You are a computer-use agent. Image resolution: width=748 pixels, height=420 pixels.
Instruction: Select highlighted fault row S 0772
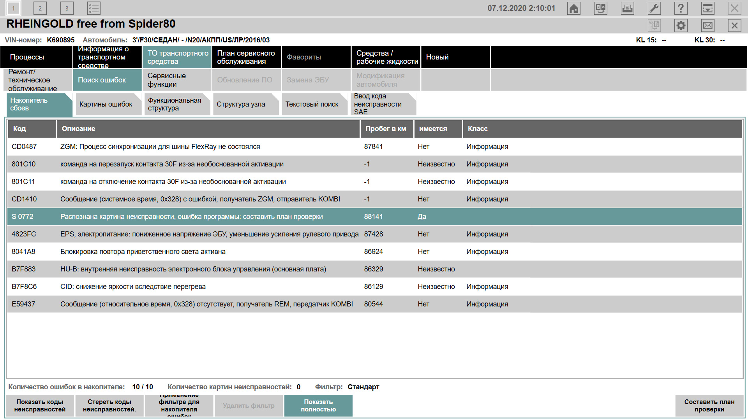[x=375, y=217]
